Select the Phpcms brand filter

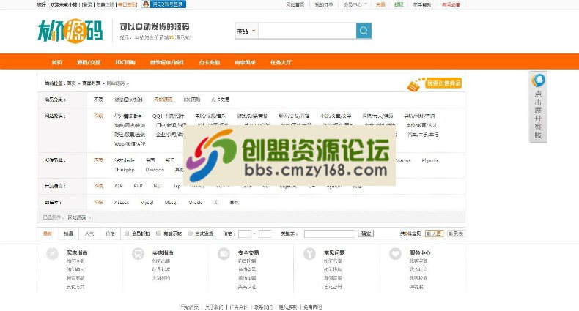point(430,160)
